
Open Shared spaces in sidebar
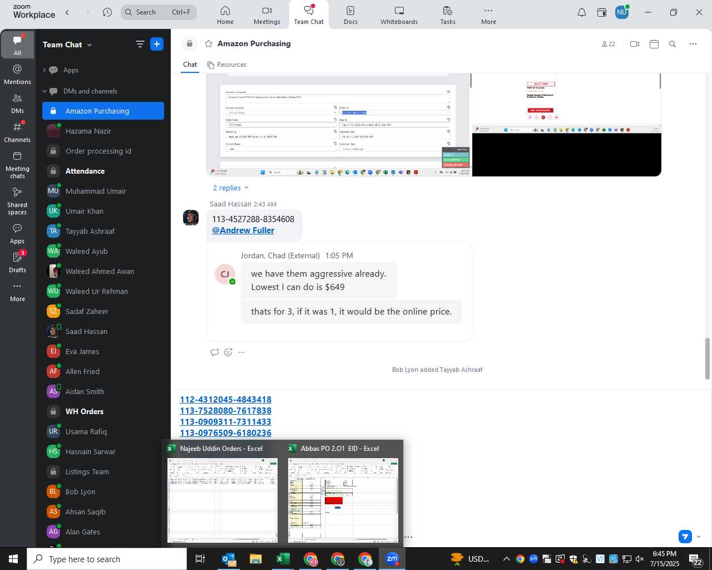tap(17, 200)
